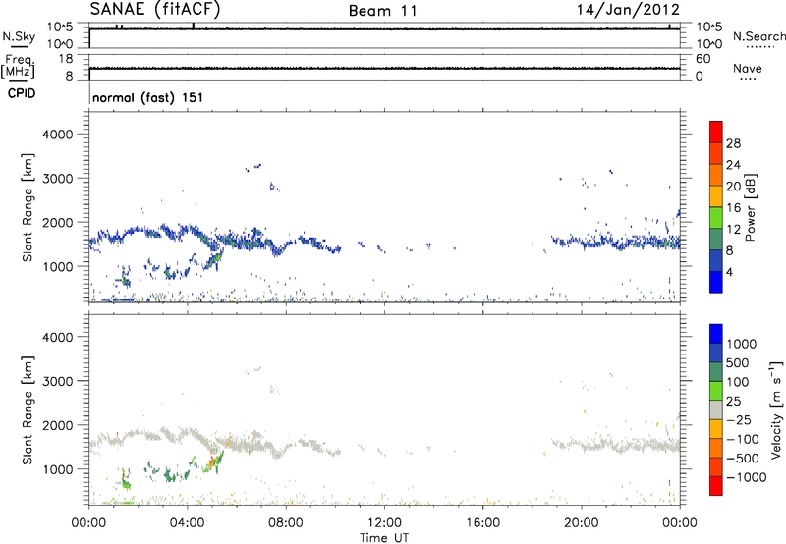
Task: Click the "CPID" row label
Action: point(22,93)
